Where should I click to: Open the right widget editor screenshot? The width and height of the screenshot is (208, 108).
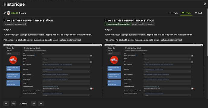click(x=154, y=70)
